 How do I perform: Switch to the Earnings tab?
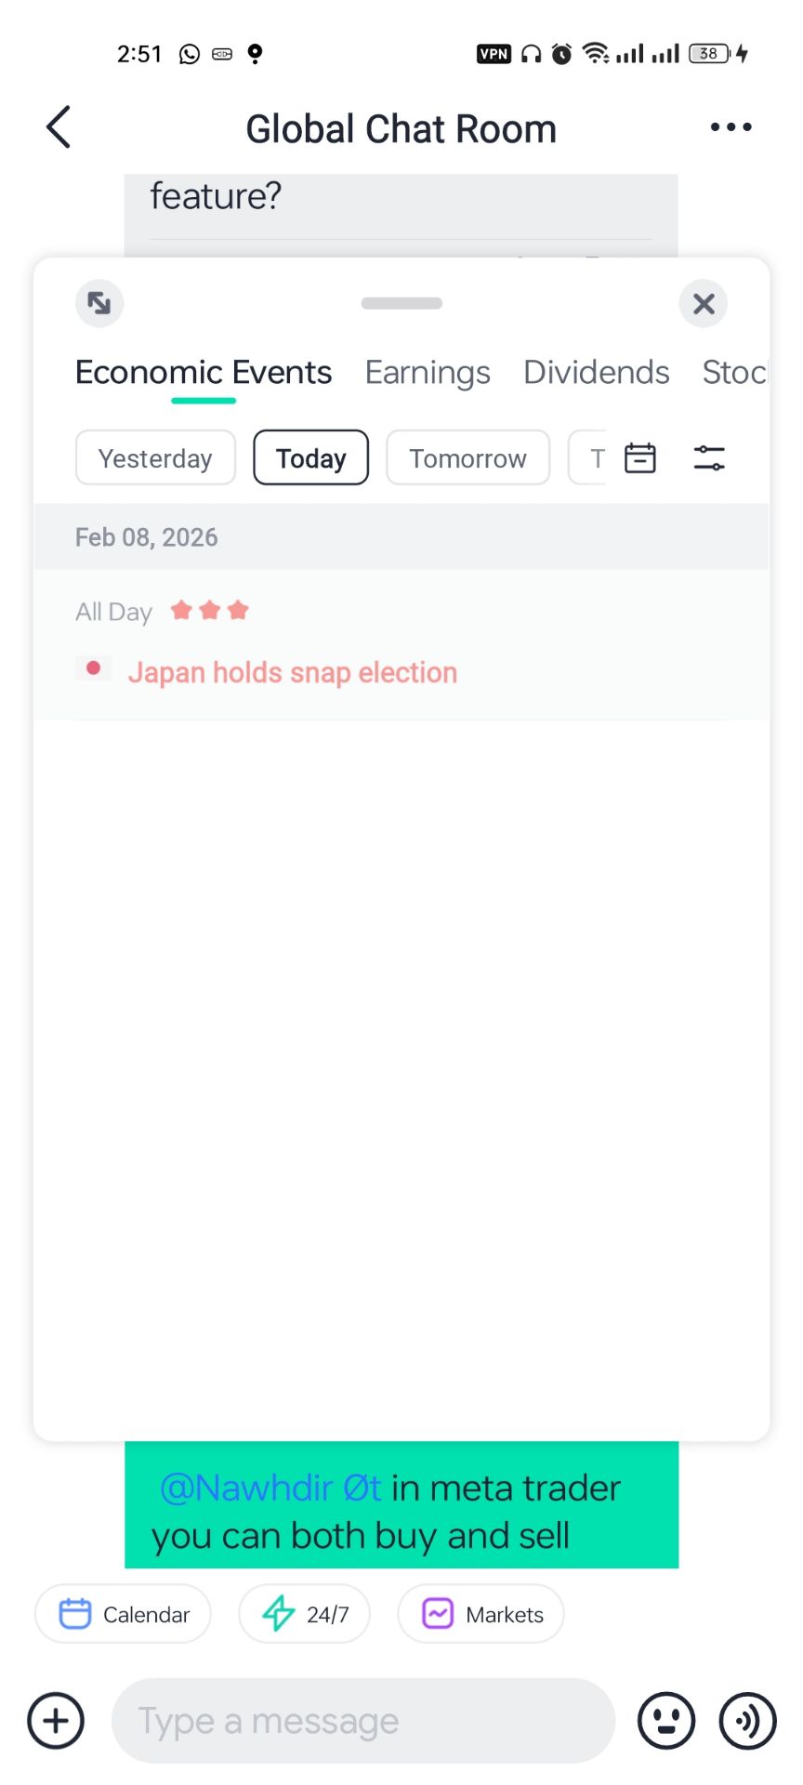click(428, 373)
